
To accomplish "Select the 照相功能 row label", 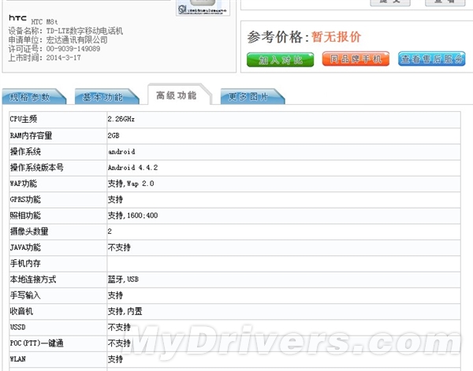I will click(x=24, y=215).
